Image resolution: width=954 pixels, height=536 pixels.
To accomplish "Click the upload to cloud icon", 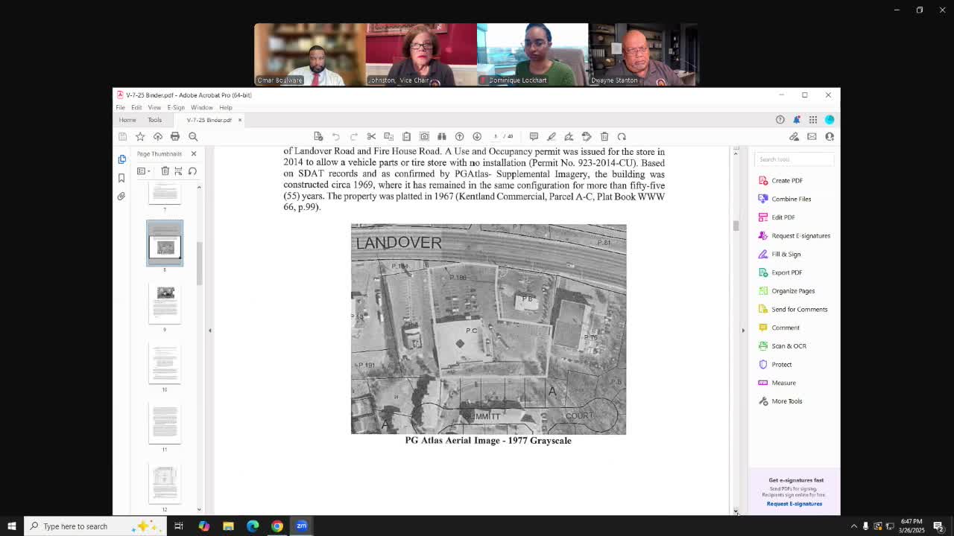I will (158, 136).
